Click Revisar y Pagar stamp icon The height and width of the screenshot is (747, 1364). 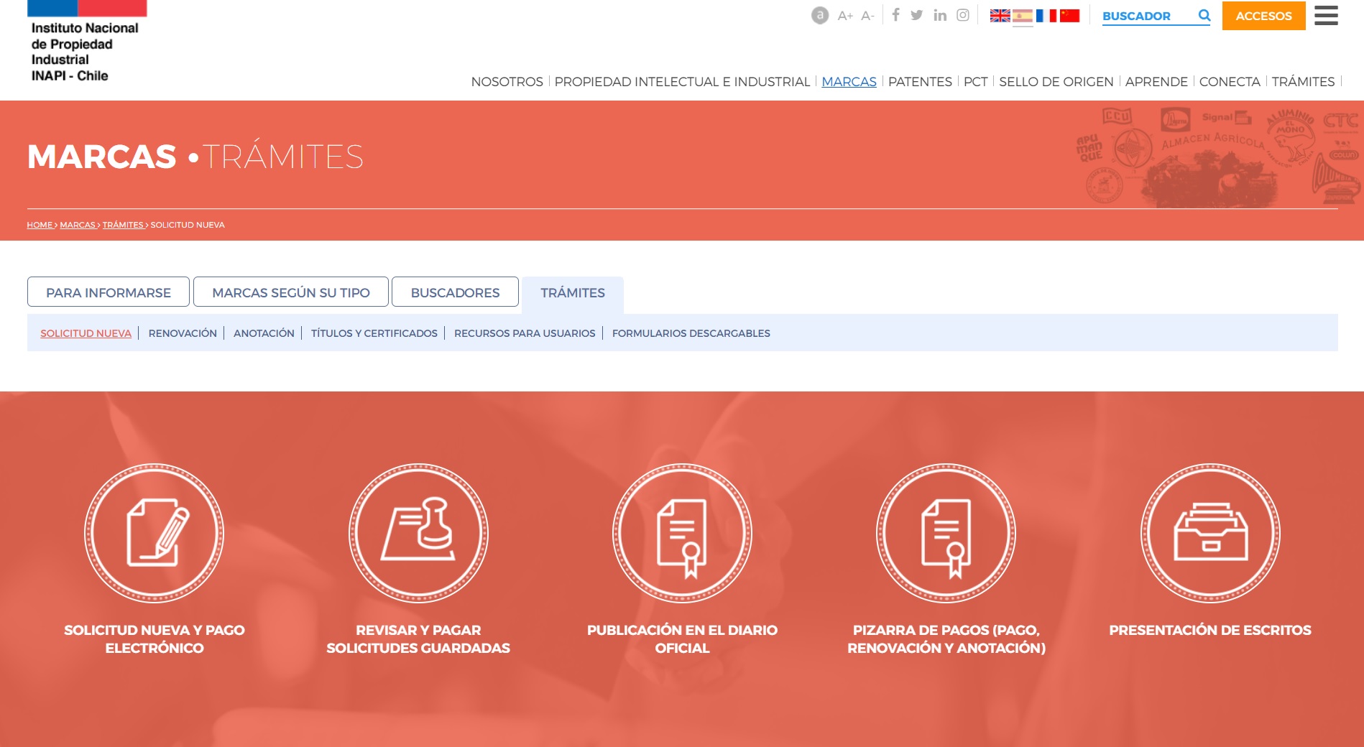[x=418, y=533]
